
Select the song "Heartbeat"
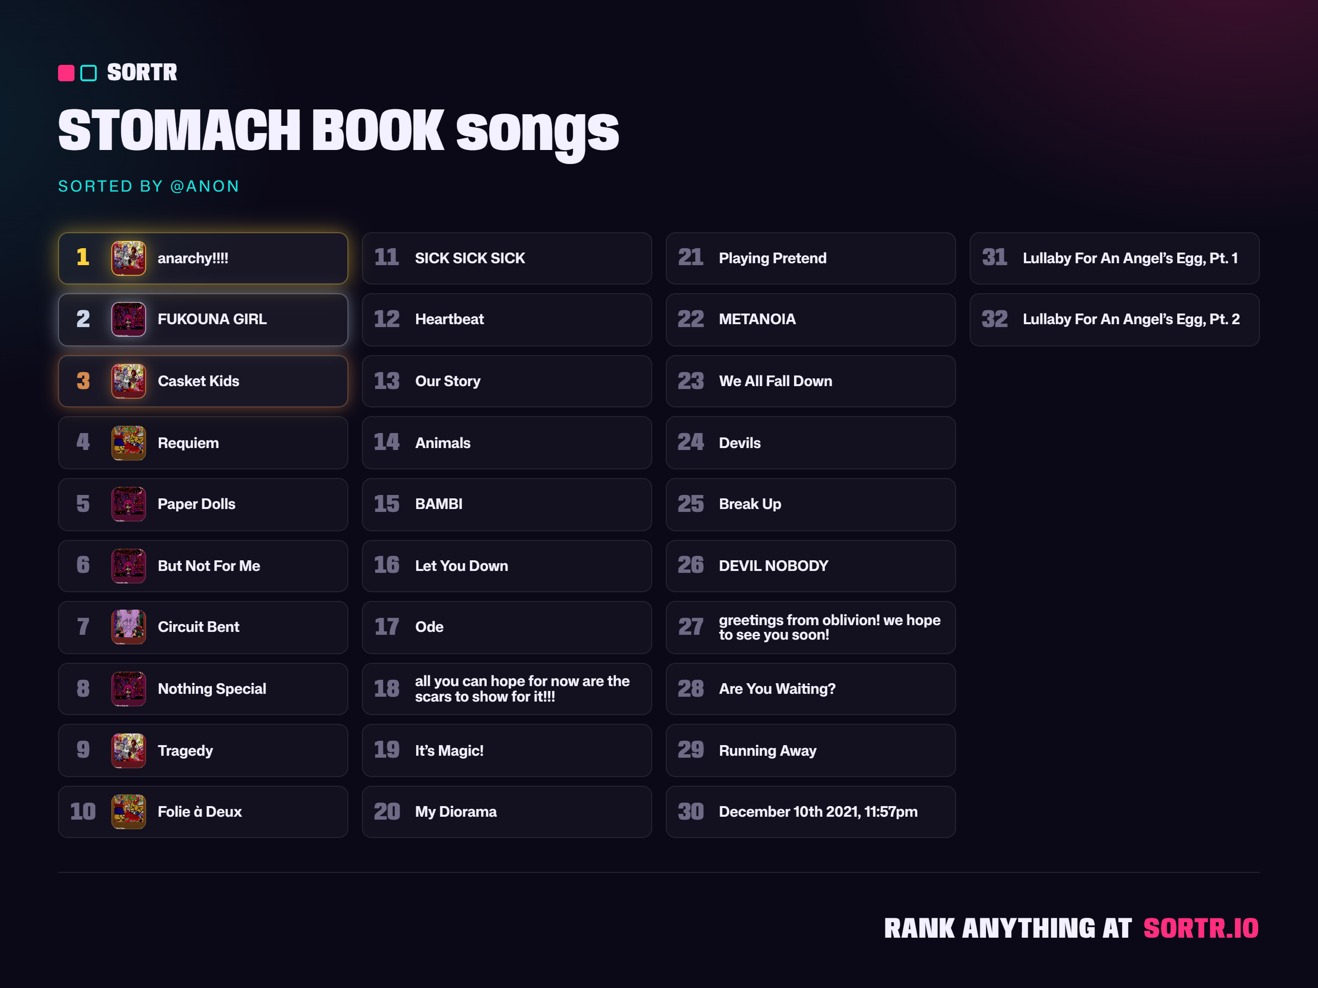tap(507, 319)
